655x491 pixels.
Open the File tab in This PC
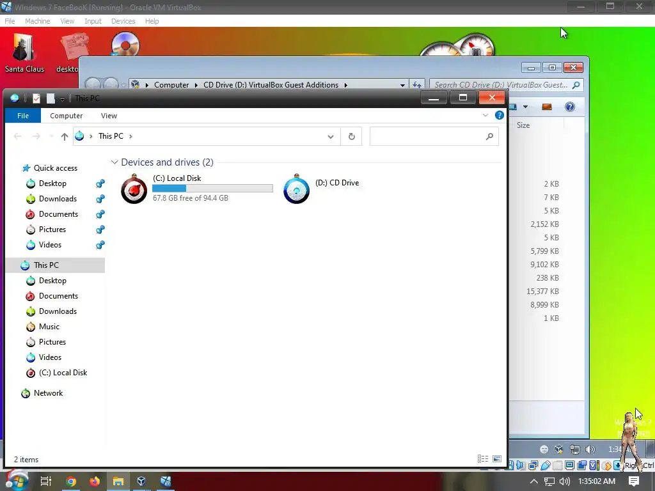(x=23, y=116)
